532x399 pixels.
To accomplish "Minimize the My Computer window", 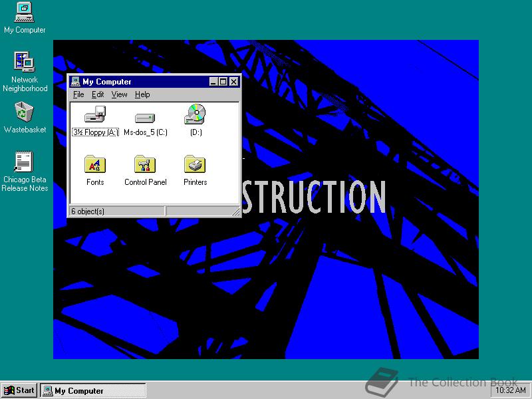I will pos(213,81).
